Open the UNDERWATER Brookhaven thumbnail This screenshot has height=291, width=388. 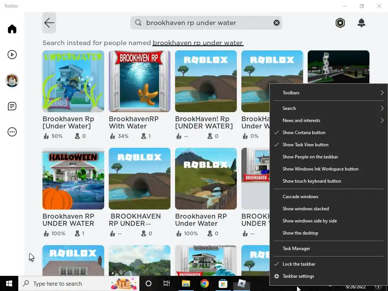click(x=73, y=81)
